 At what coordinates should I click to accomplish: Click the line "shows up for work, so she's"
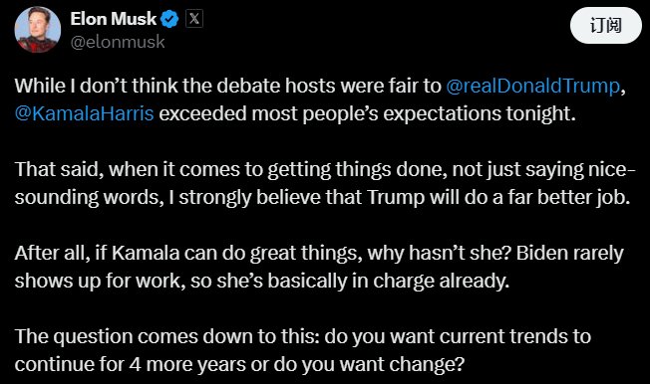[x=262, y=281]
